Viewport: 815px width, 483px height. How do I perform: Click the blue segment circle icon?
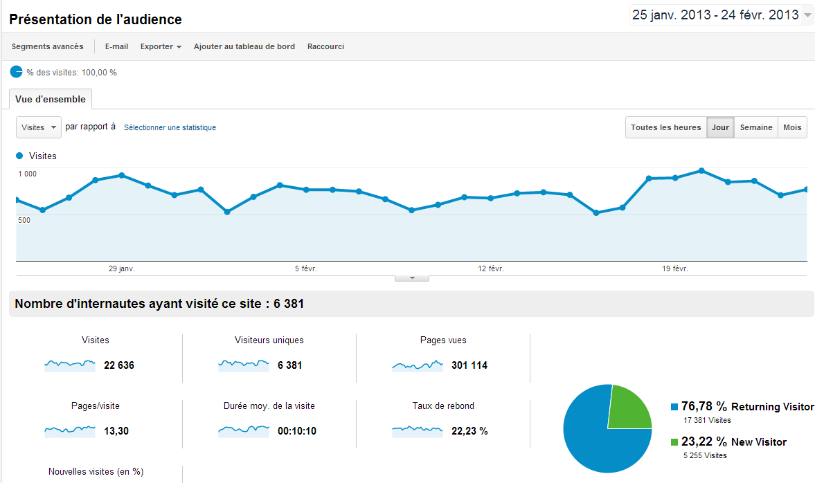click(x=16, y=72)
